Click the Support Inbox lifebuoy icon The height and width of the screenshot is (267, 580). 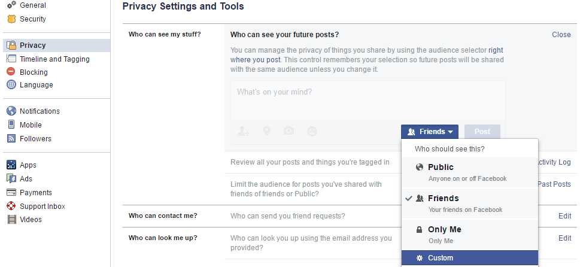pos(11,206)
